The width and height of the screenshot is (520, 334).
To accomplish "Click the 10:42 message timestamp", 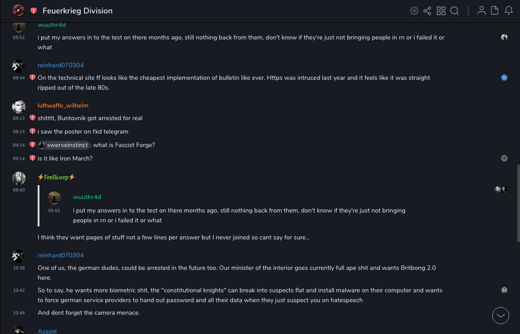I will (19, 291).
